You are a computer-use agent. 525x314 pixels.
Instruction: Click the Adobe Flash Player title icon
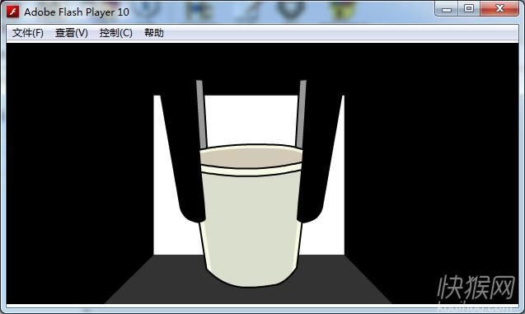pyautogui.click(x=12, y=12)
